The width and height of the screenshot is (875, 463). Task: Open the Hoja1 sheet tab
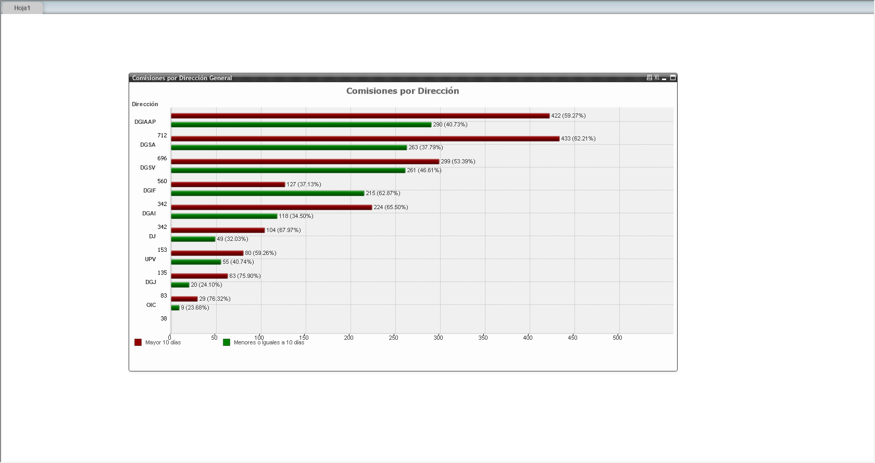pos(22,8)
